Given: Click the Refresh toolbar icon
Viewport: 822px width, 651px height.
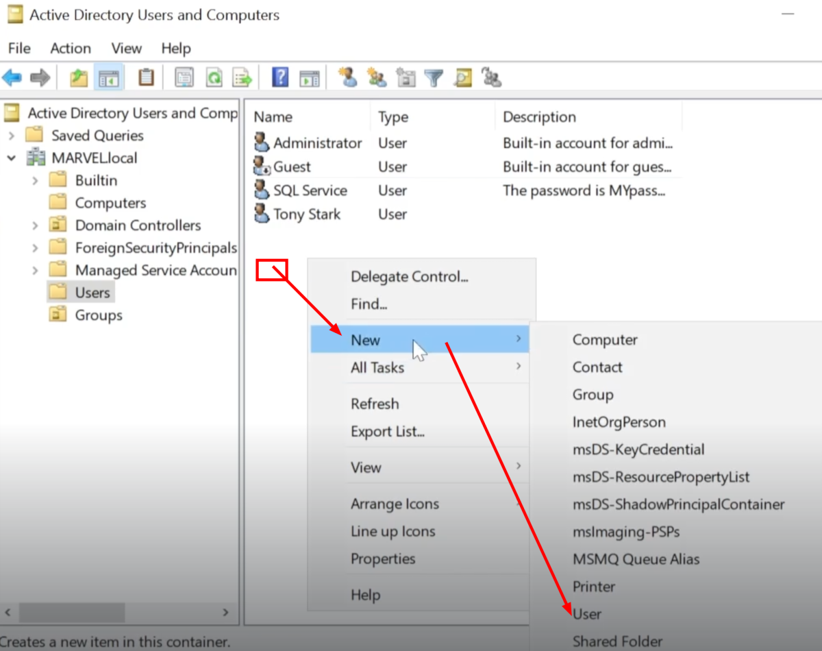Looking at the screenshot, I should [x=214, y=78].
